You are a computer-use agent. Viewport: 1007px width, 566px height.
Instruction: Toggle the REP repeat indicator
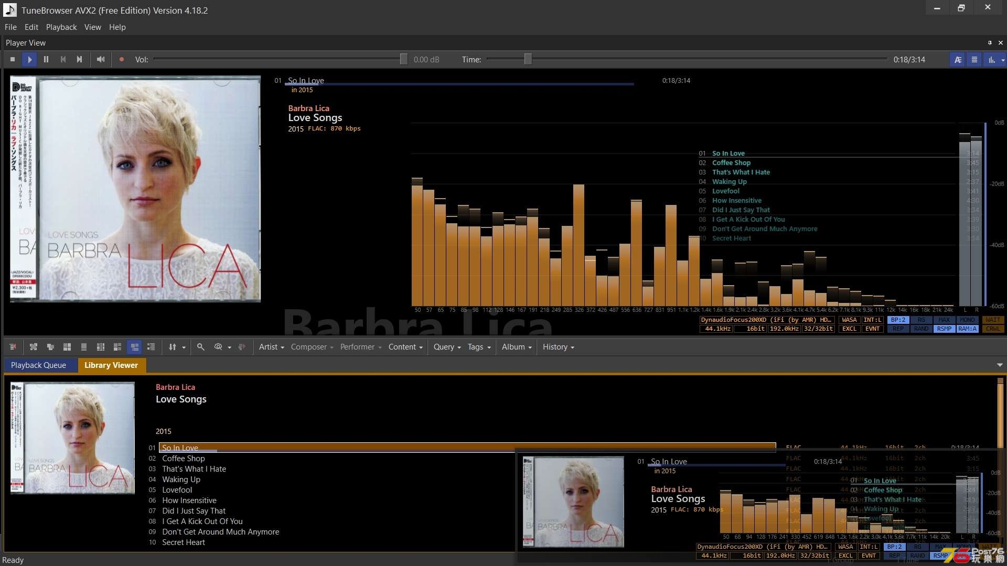[898, 329]
